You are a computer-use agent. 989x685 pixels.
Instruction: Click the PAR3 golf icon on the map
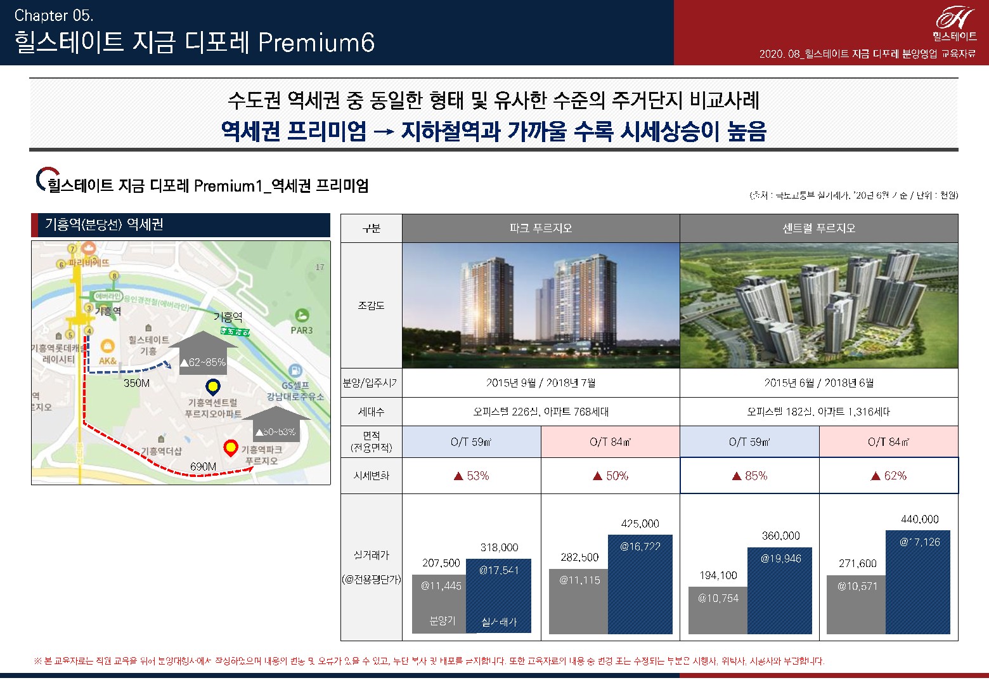(302, 315)
